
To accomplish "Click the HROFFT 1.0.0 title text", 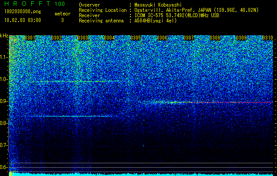I will pyautogui.click(x=35, y=4).
